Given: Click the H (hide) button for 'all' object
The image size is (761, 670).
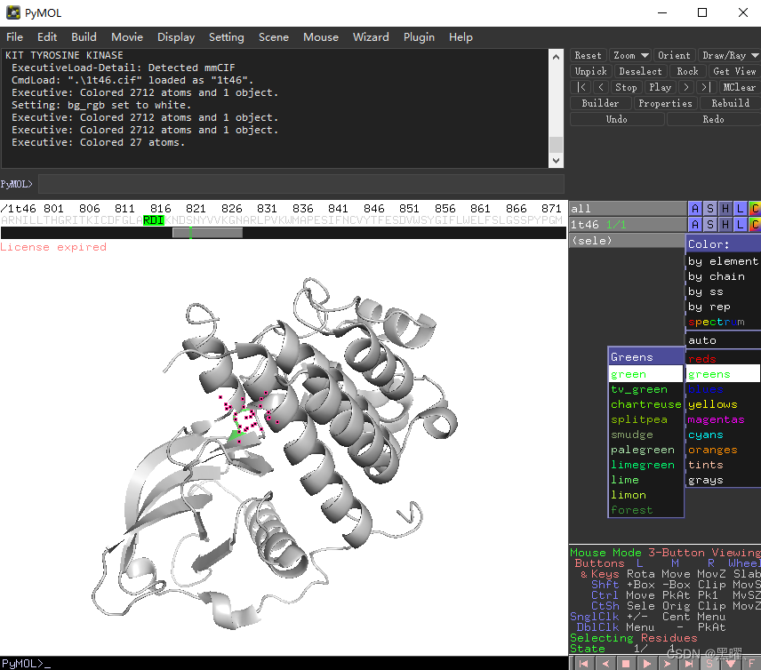Looking at the screenshot, I should [725, 209].
